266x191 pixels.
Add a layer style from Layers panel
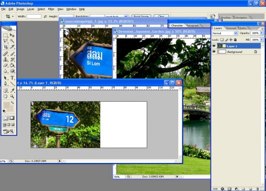click(x=223, y=189)
